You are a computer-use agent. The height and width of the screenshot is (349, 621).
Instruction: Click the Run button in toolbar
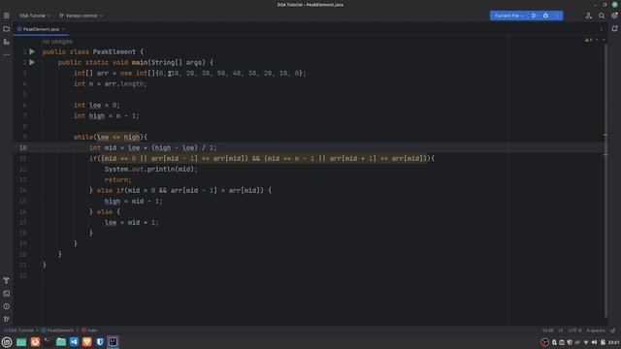click(x=534, y=16)
